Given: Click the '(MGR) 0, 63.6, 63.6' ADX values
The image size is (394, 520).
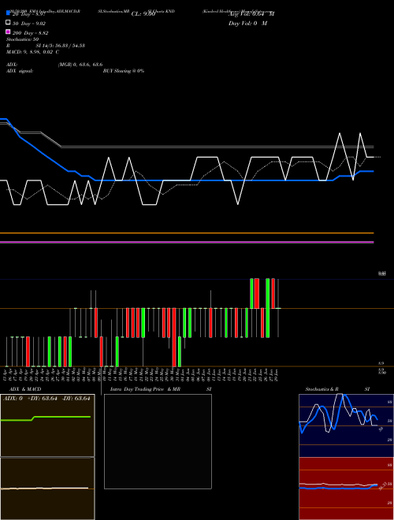Looking at the screenshot, I should [80, 65].
